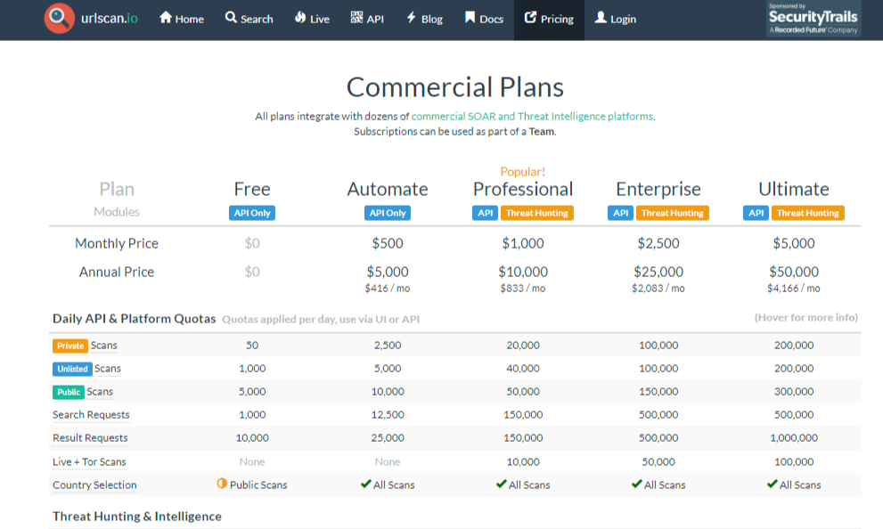Click the blue Unlisted scans badge
This screenshot has width=883, height=529.
coord(72,369)
